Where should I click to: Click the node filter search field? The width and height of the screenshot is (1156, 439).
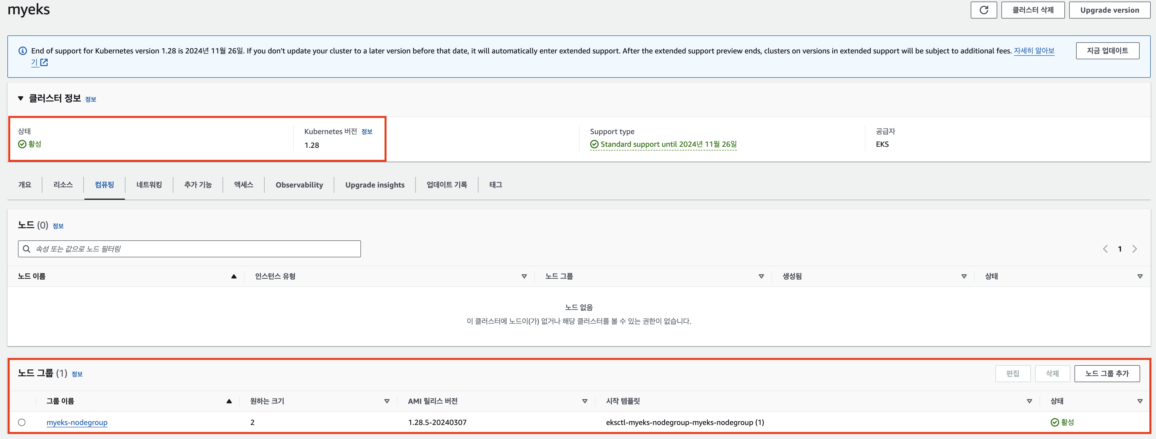tap(193, 249)
